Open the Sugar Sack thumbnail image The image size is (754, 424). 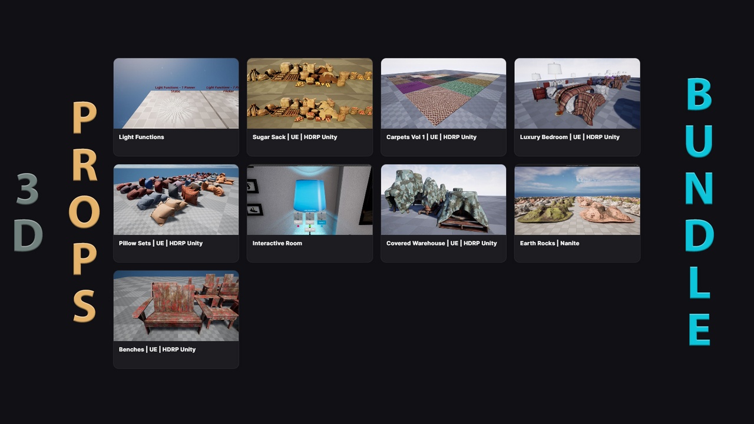pos(310,93)
